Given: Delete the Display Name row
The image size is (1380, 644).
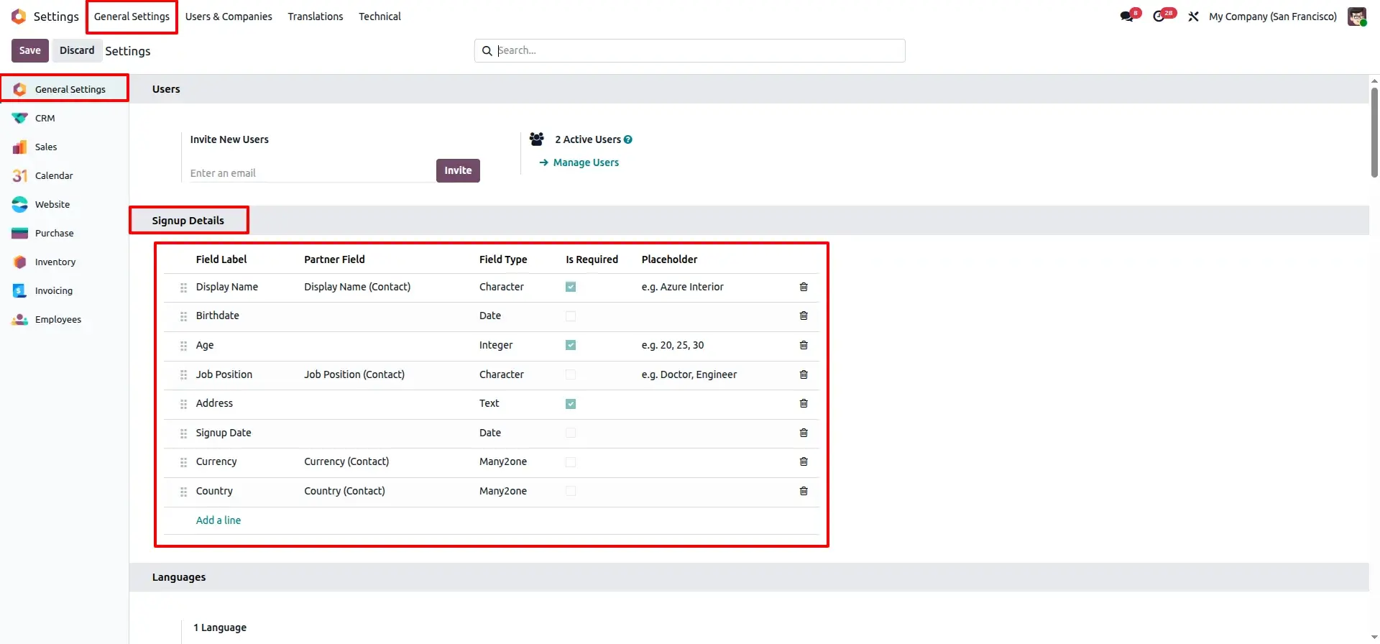Looking at the screenshot, I should click(x=804, y=287).
